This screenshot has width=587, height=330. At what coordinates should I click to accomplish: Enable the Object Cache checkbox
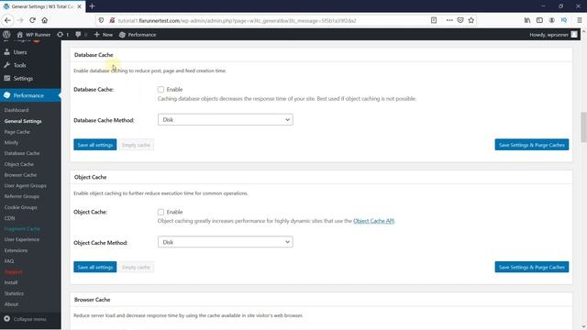[x=161, y=212]
